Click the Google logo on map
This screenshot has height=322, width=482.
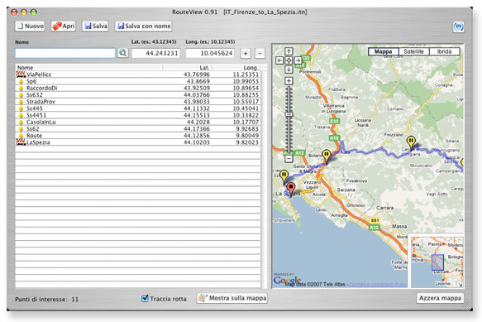tap(287, 280)
